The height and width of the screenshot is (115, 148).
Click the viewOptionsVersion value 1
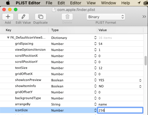pyautogui.click(x=99, y=50)
